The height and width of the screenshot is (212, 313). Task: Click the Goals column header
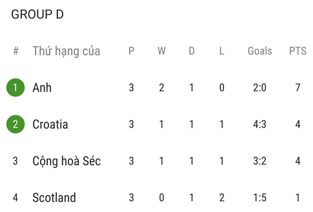(260, 51)
